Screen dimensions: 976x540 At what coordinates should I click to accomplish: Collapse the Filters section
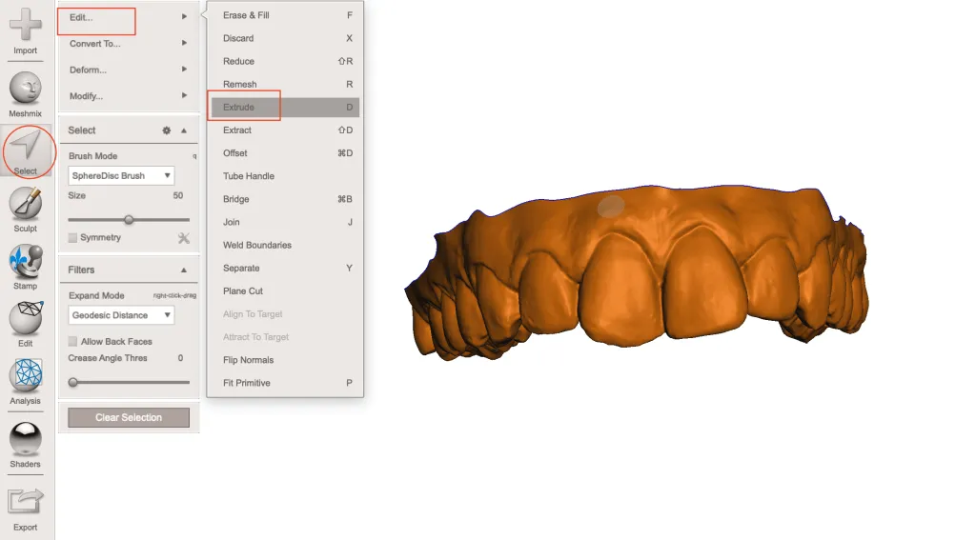click(184, 270)
